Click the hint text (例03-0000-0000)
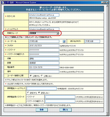This screenshot has height=117, width=110. 67,67
